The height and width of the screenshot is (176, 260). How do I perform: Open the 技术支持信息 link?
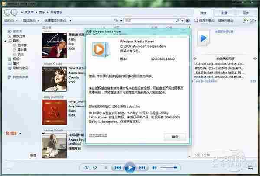(98, 135)
